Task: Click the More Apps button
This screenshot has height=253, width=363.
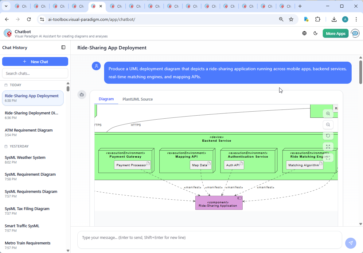Action: (335, 33)
